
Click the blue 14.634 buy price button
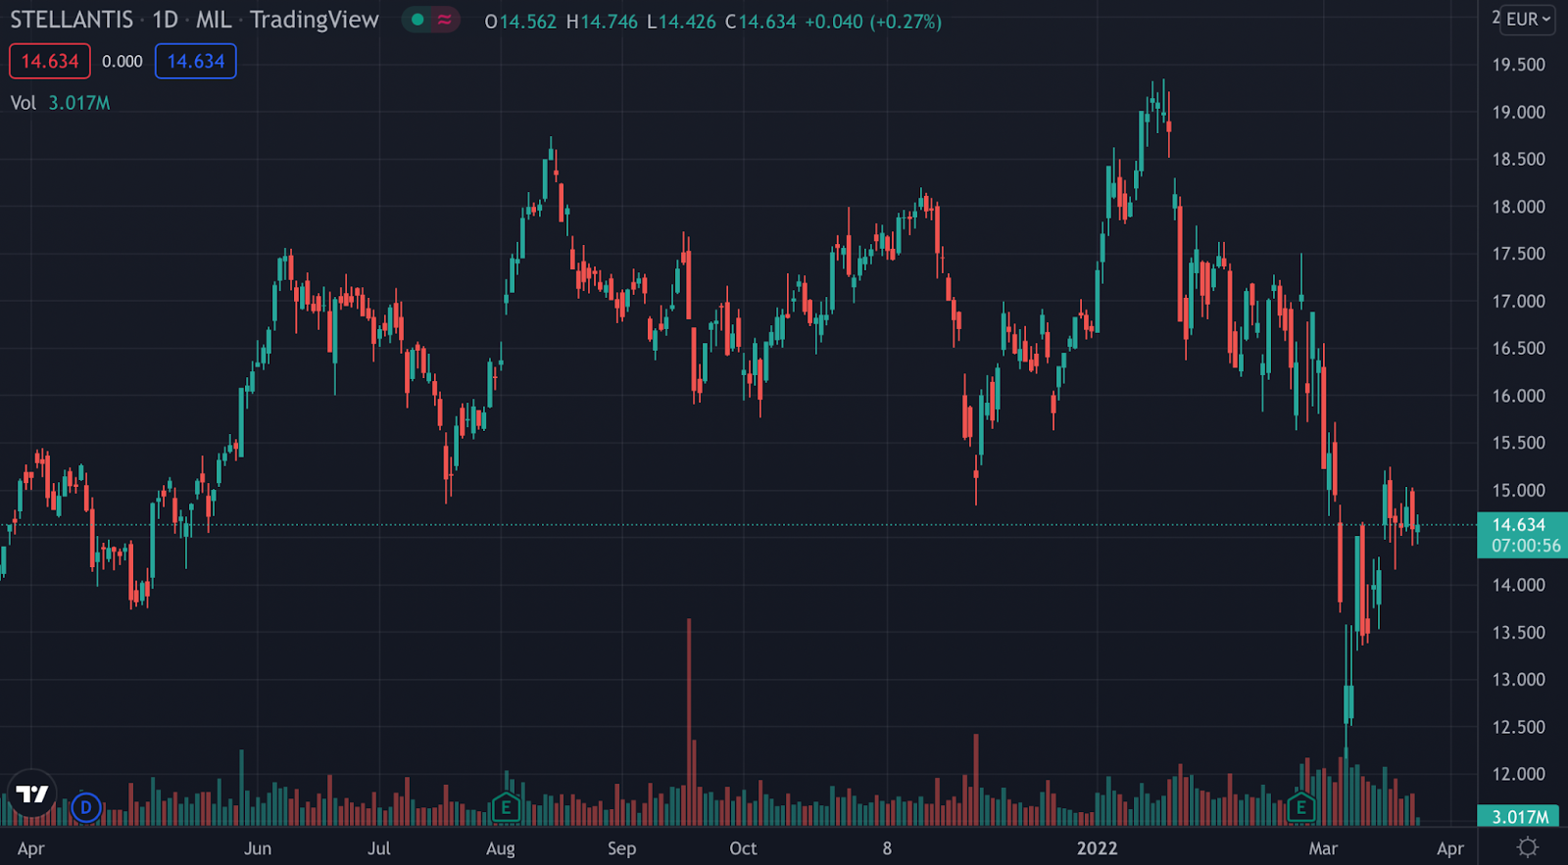[x=196, y=61]
